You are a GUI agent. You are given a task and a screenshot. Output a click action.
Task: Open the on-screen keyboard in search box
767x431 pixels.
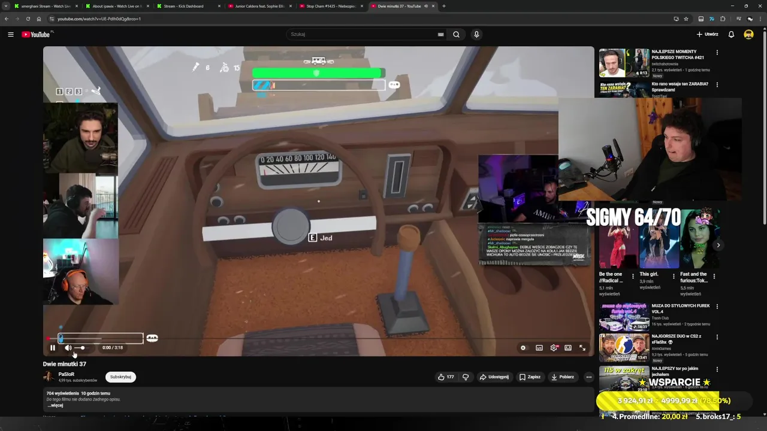tap(441, 35)
